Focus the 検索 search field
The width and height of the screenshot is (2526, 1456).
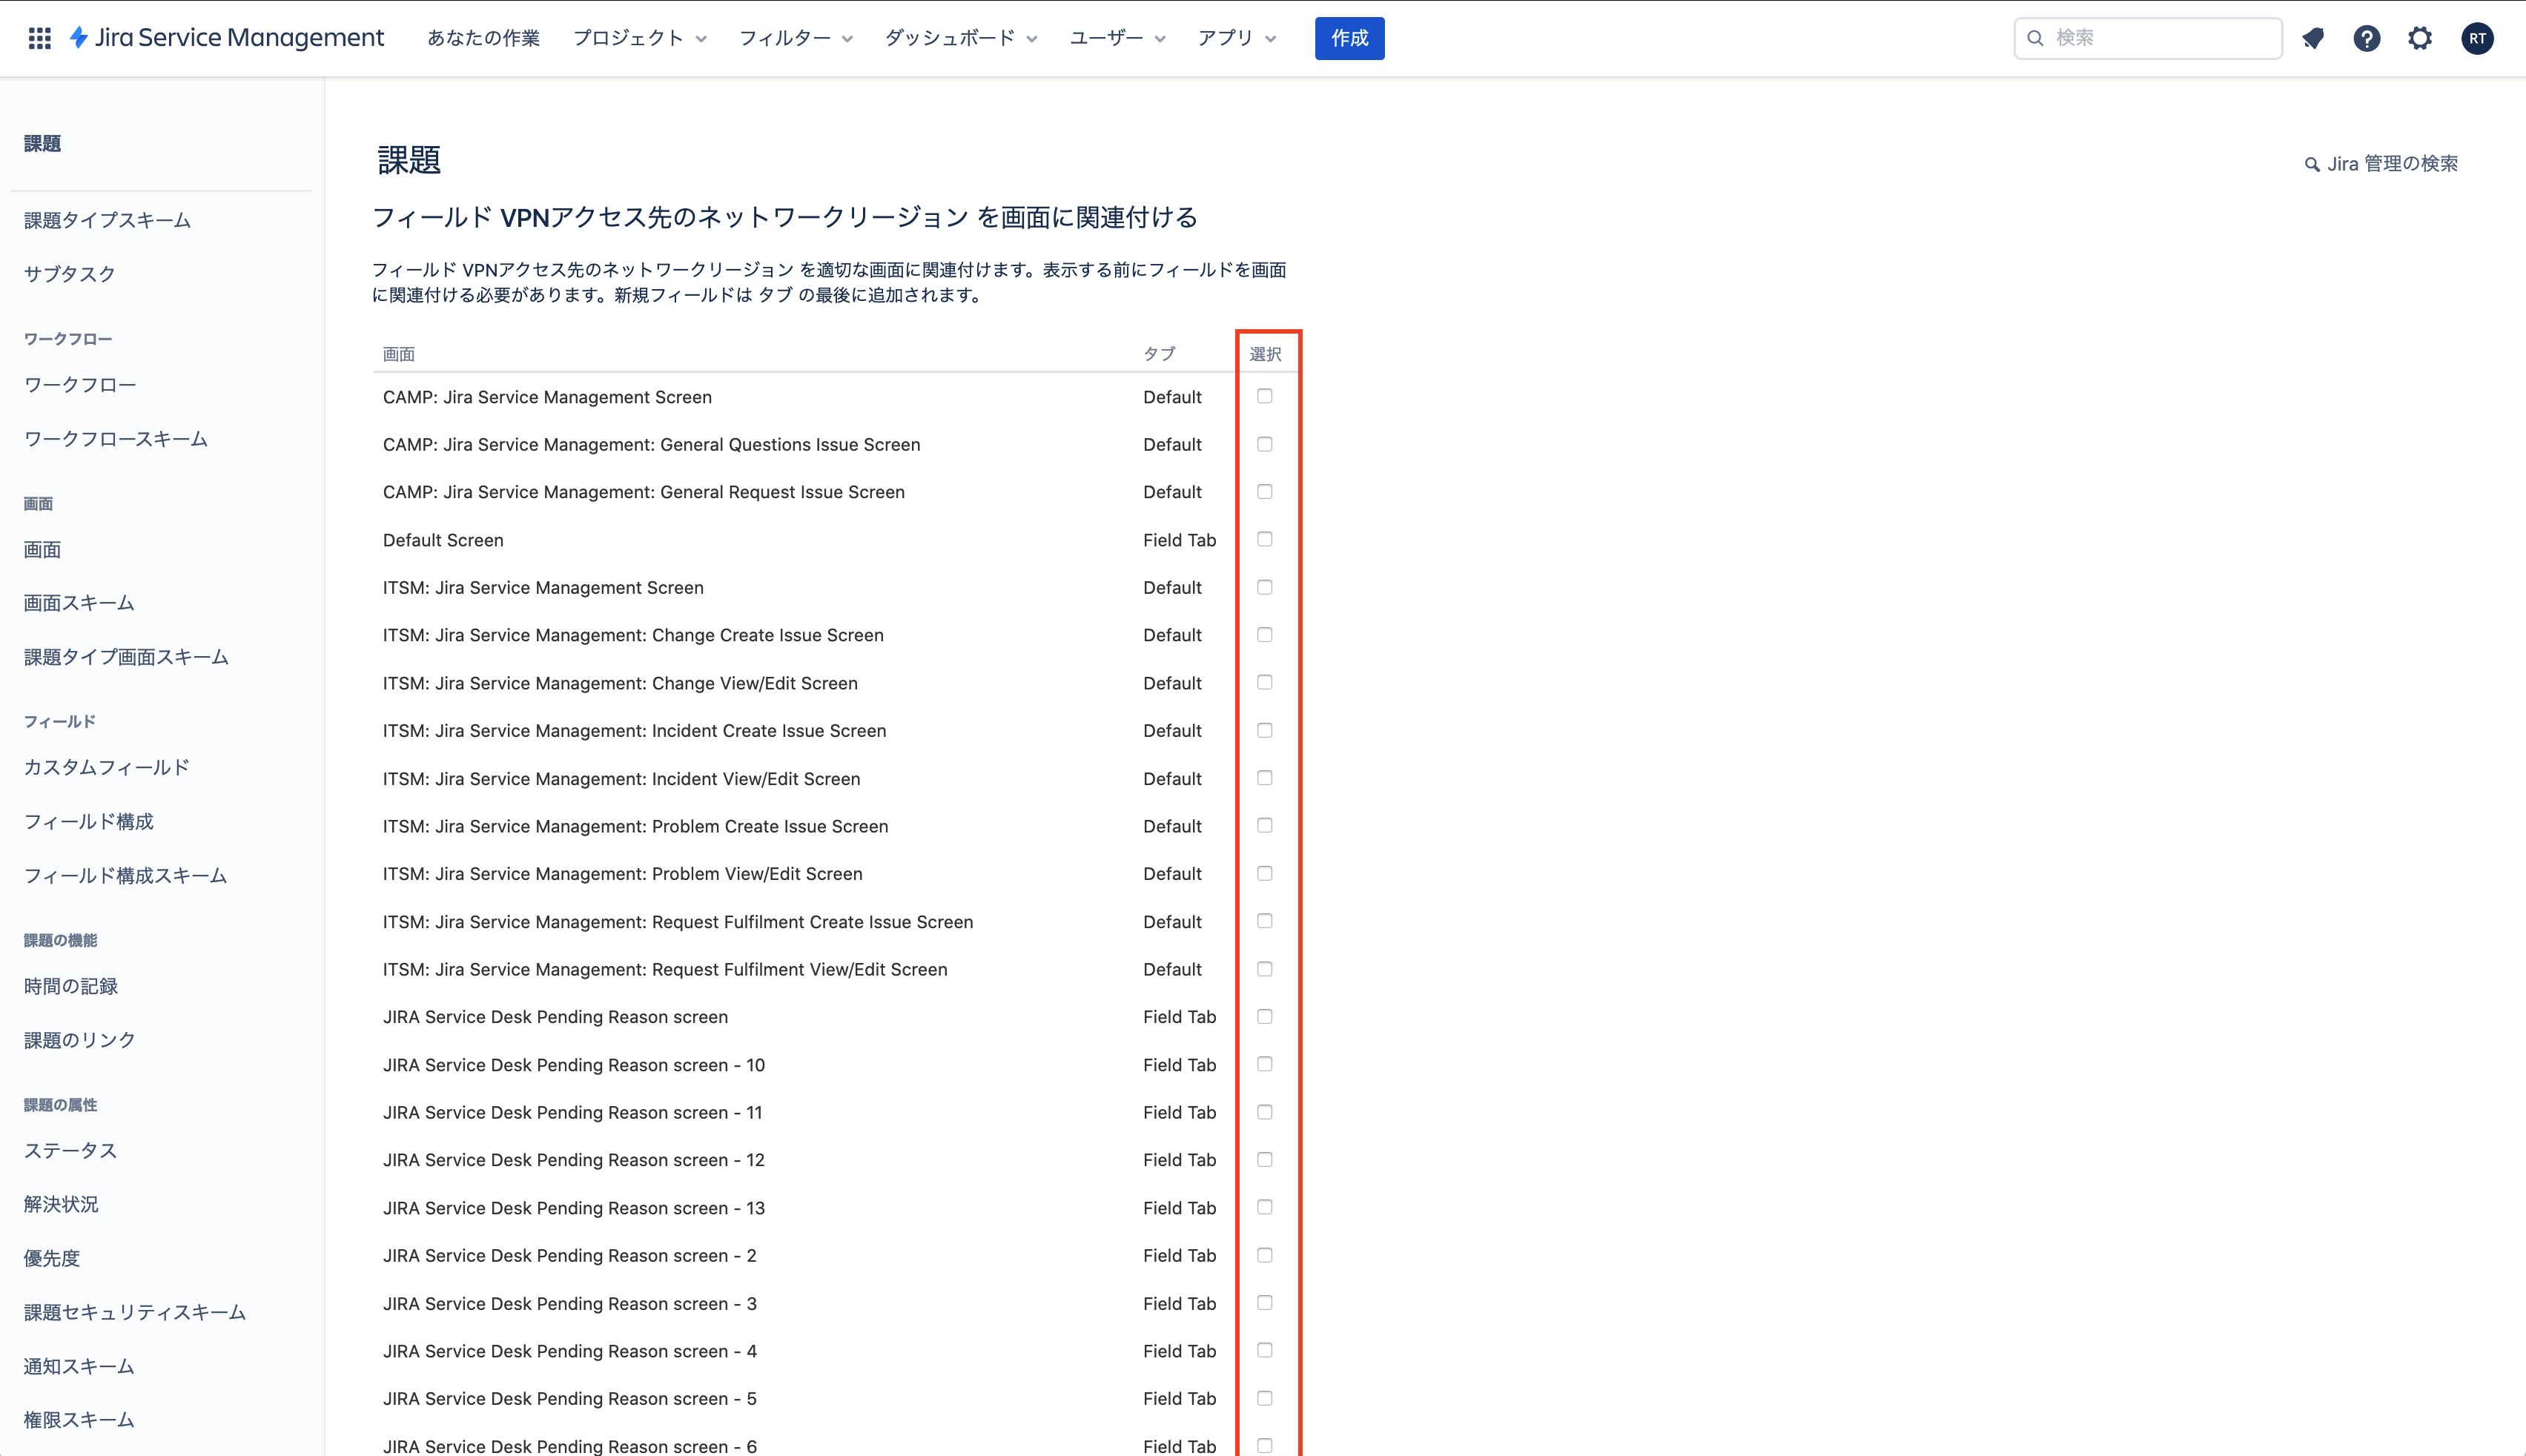click(x=2148, y=38)
